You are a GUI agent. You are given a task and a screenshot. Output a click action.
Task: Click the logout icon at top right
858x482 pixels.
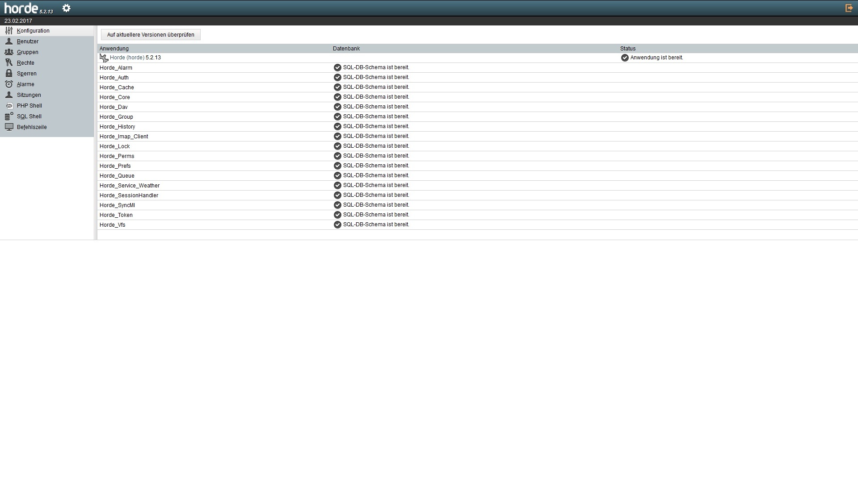click(x=849, y=8)
